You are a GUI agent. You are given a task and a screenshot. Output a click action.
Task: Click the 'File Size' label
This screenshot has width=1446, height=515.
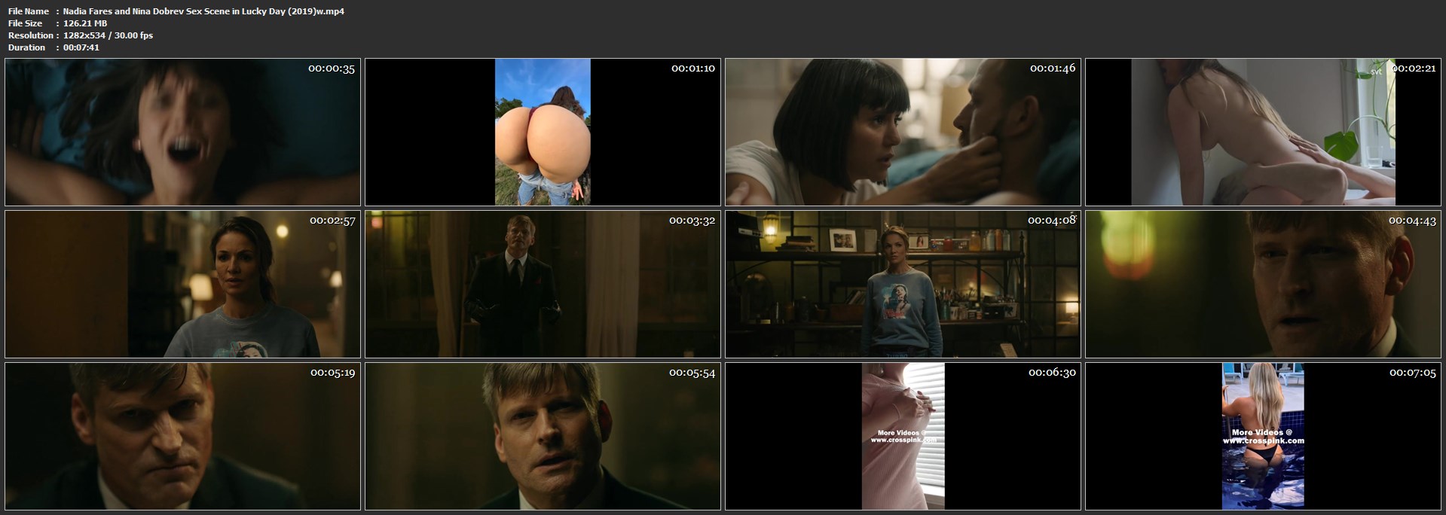(x=26, y=23)
